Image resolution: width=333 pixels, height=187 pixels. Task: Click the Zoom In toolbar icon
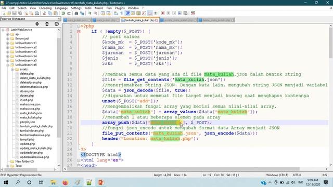89,13
